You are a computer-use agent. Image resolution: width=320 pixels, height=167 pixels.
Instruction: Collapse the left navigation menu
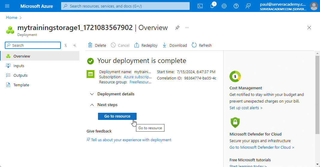pos(75,45)
